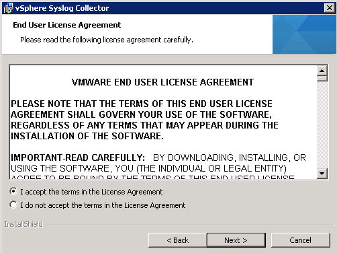Click the "USING THE SOFTWARE, YOU" license line
The width and height of the screenshot is (337, 253).
click(x=148, y=168)
